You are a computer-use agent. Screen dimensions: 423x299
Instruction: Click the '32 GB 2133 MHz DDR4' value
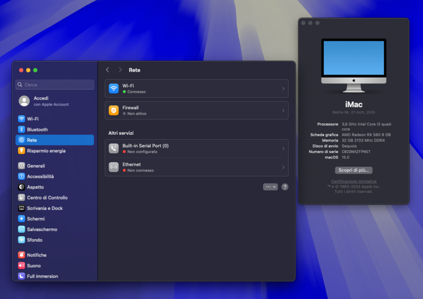click(363, 141)
